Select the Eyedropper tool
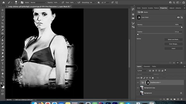Image resolution: width=186 pixels, height=104 pixels. 3,30
